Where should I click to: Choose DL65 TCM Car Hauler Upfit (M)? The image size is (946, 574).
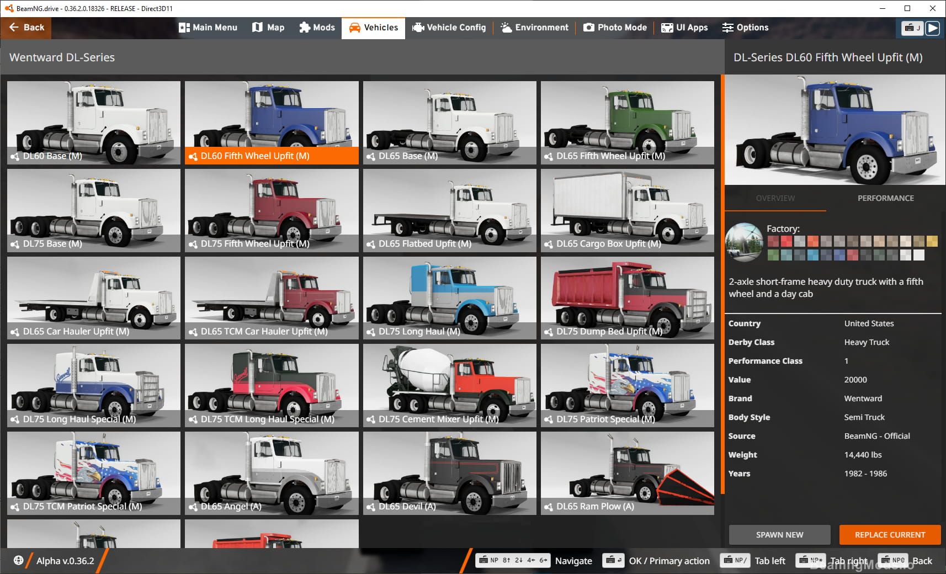[272, 298]
